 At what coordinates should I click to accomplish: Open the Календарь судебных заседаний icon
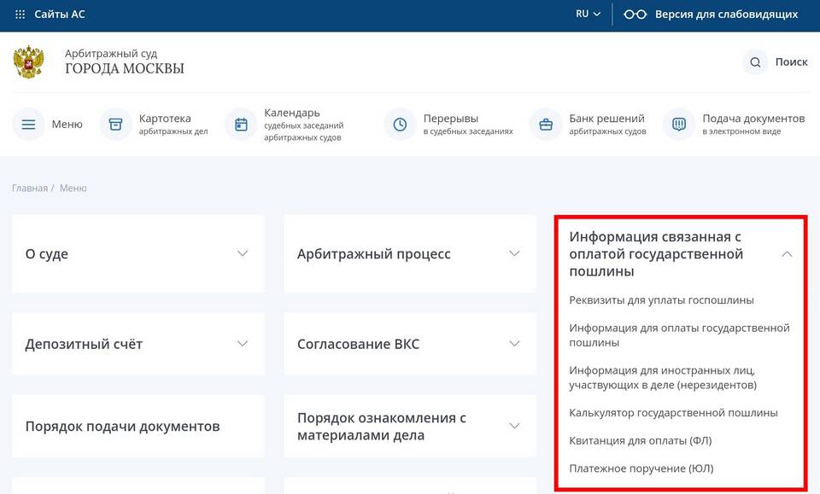pos(241,125)
